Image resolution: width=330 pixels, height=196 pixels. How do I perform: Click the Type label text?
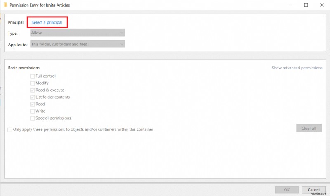point(13,33)
